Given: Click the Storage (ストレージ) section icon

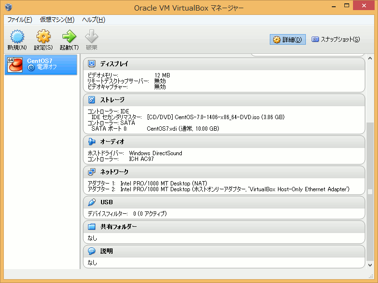Looking at the screenshot, I should click(x=92, y=100).
